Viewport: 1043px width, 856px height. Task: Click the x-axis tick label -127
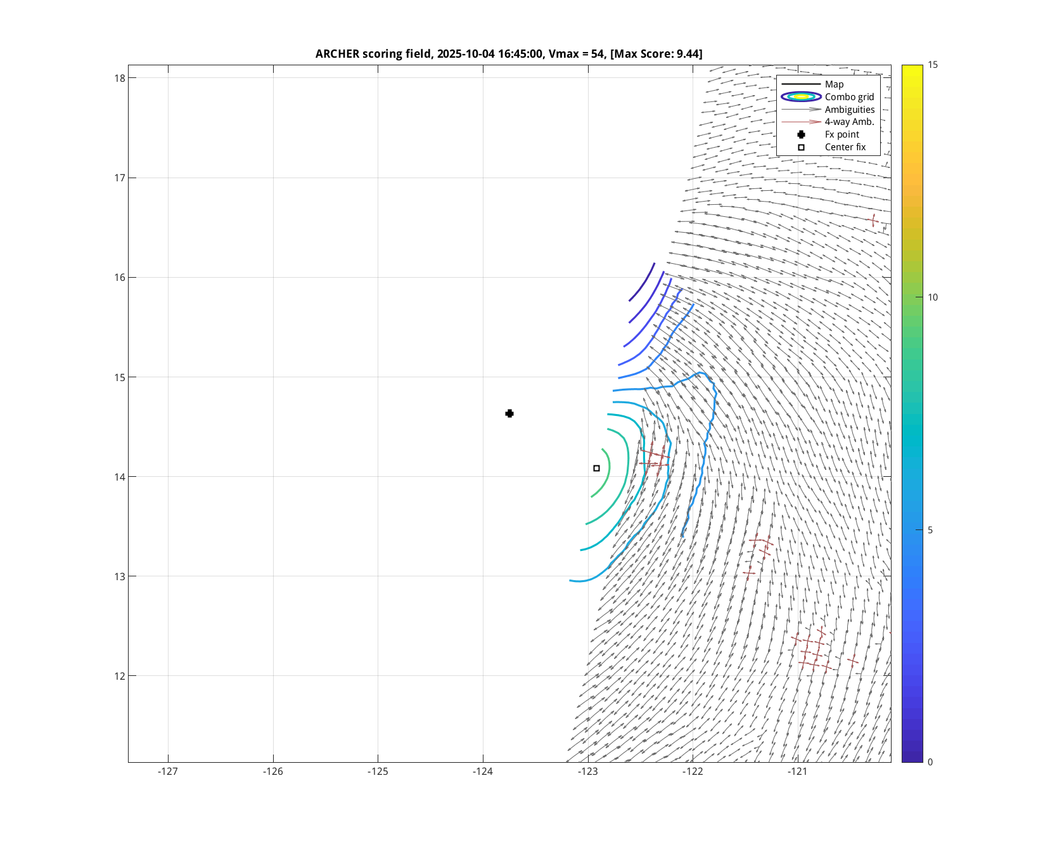tap(168, 772)
